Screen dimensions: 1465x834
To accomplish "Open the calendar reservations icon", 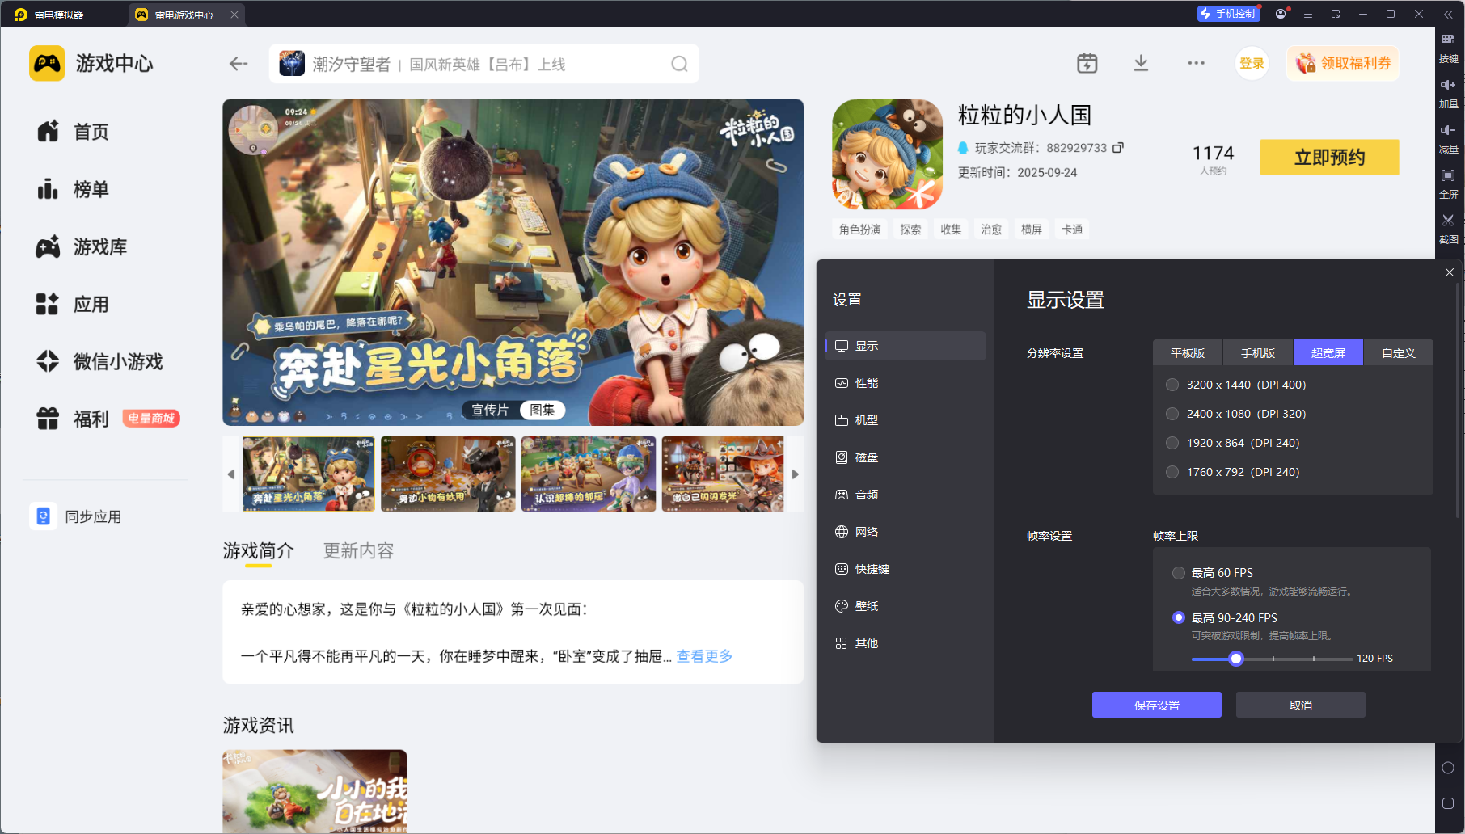I will (1087, 63).
